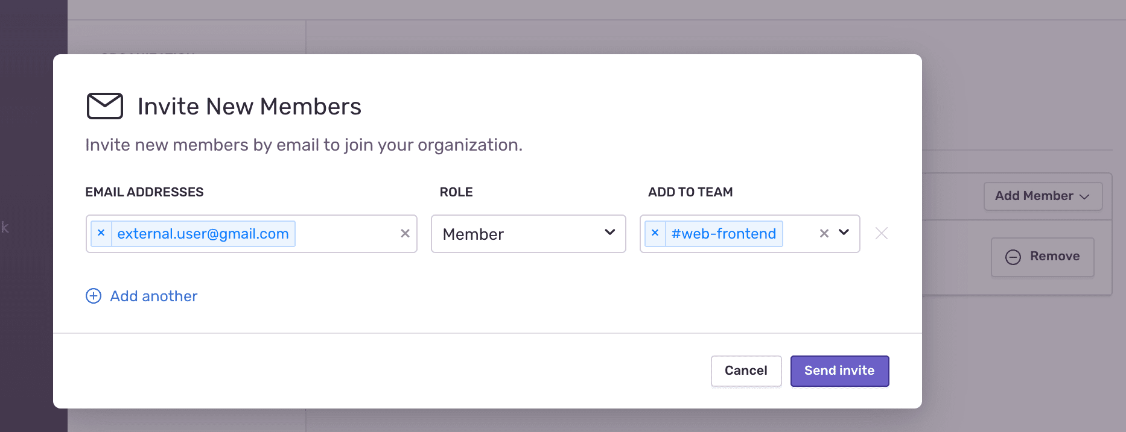This screenshot has width=1126, height=432.
Task: Click the external.user@gmail.com chip text
Action: [203, 234]
